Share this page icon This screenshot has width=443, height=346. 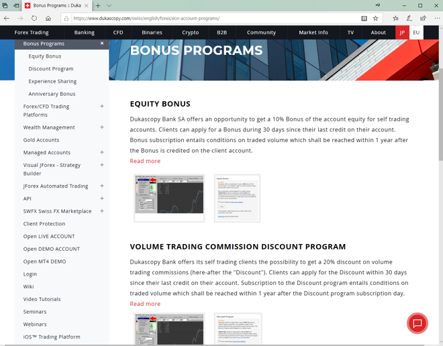tap(423, 18)
